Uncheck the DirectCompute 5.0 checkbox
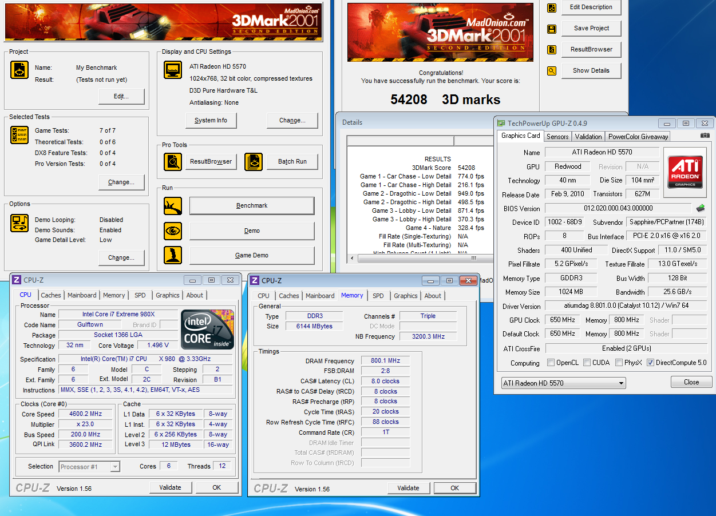716x516 pixels. click(650, 363)
